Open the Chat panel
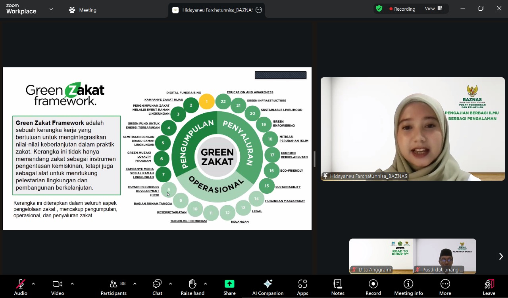508x298 pixels. point(157,287)
